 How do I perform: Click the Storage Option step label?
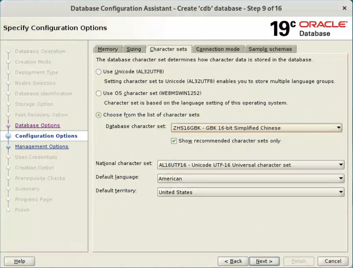[x=34, y=104]
